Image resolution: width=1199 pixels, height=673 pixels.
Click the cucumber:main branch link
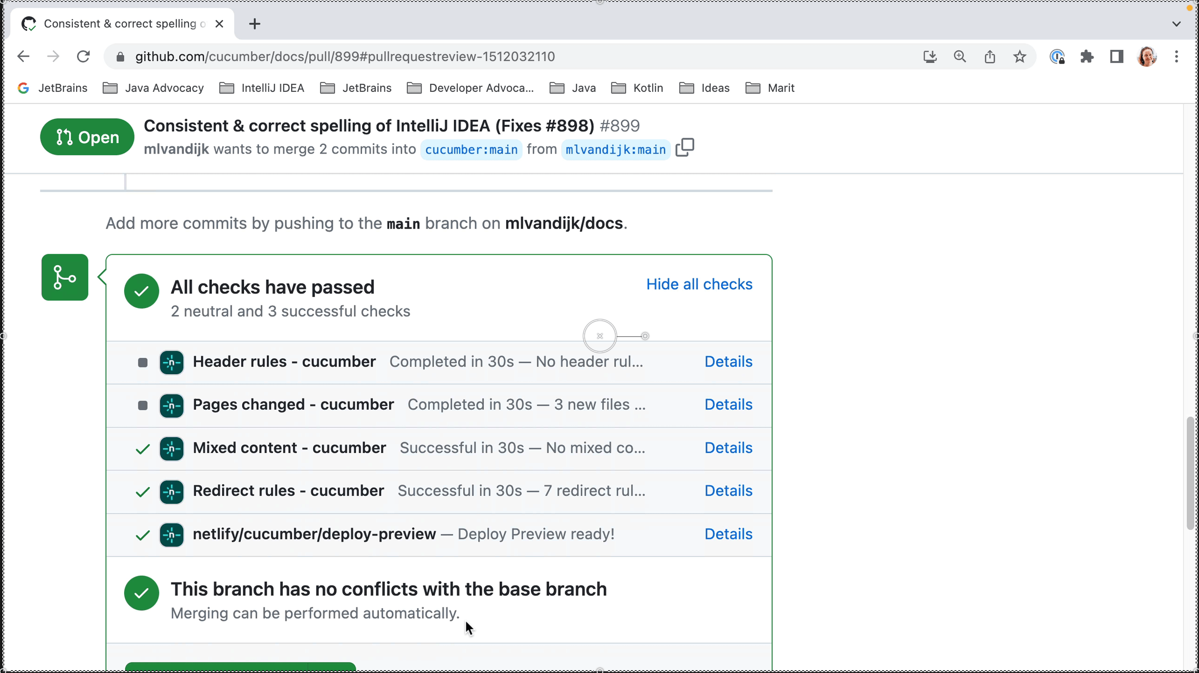(471, 150)
